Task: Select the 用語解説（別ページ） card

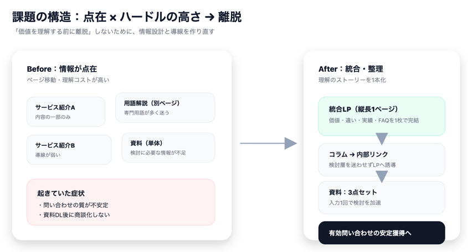Action: (x=165, y=107)
